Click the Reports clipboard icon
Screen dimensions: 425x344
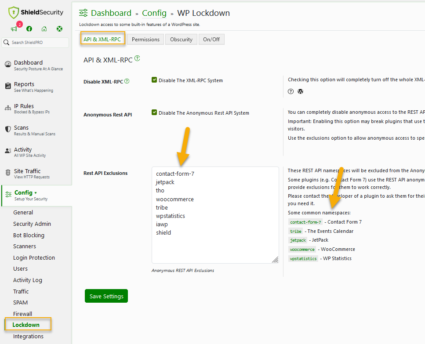[x=8, y=86]
